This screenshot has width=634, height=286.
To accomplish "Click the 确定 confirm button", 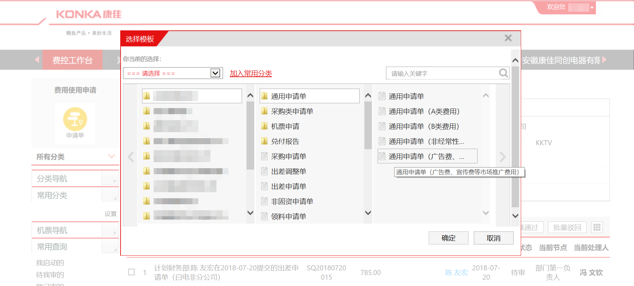I will (448, 238).
